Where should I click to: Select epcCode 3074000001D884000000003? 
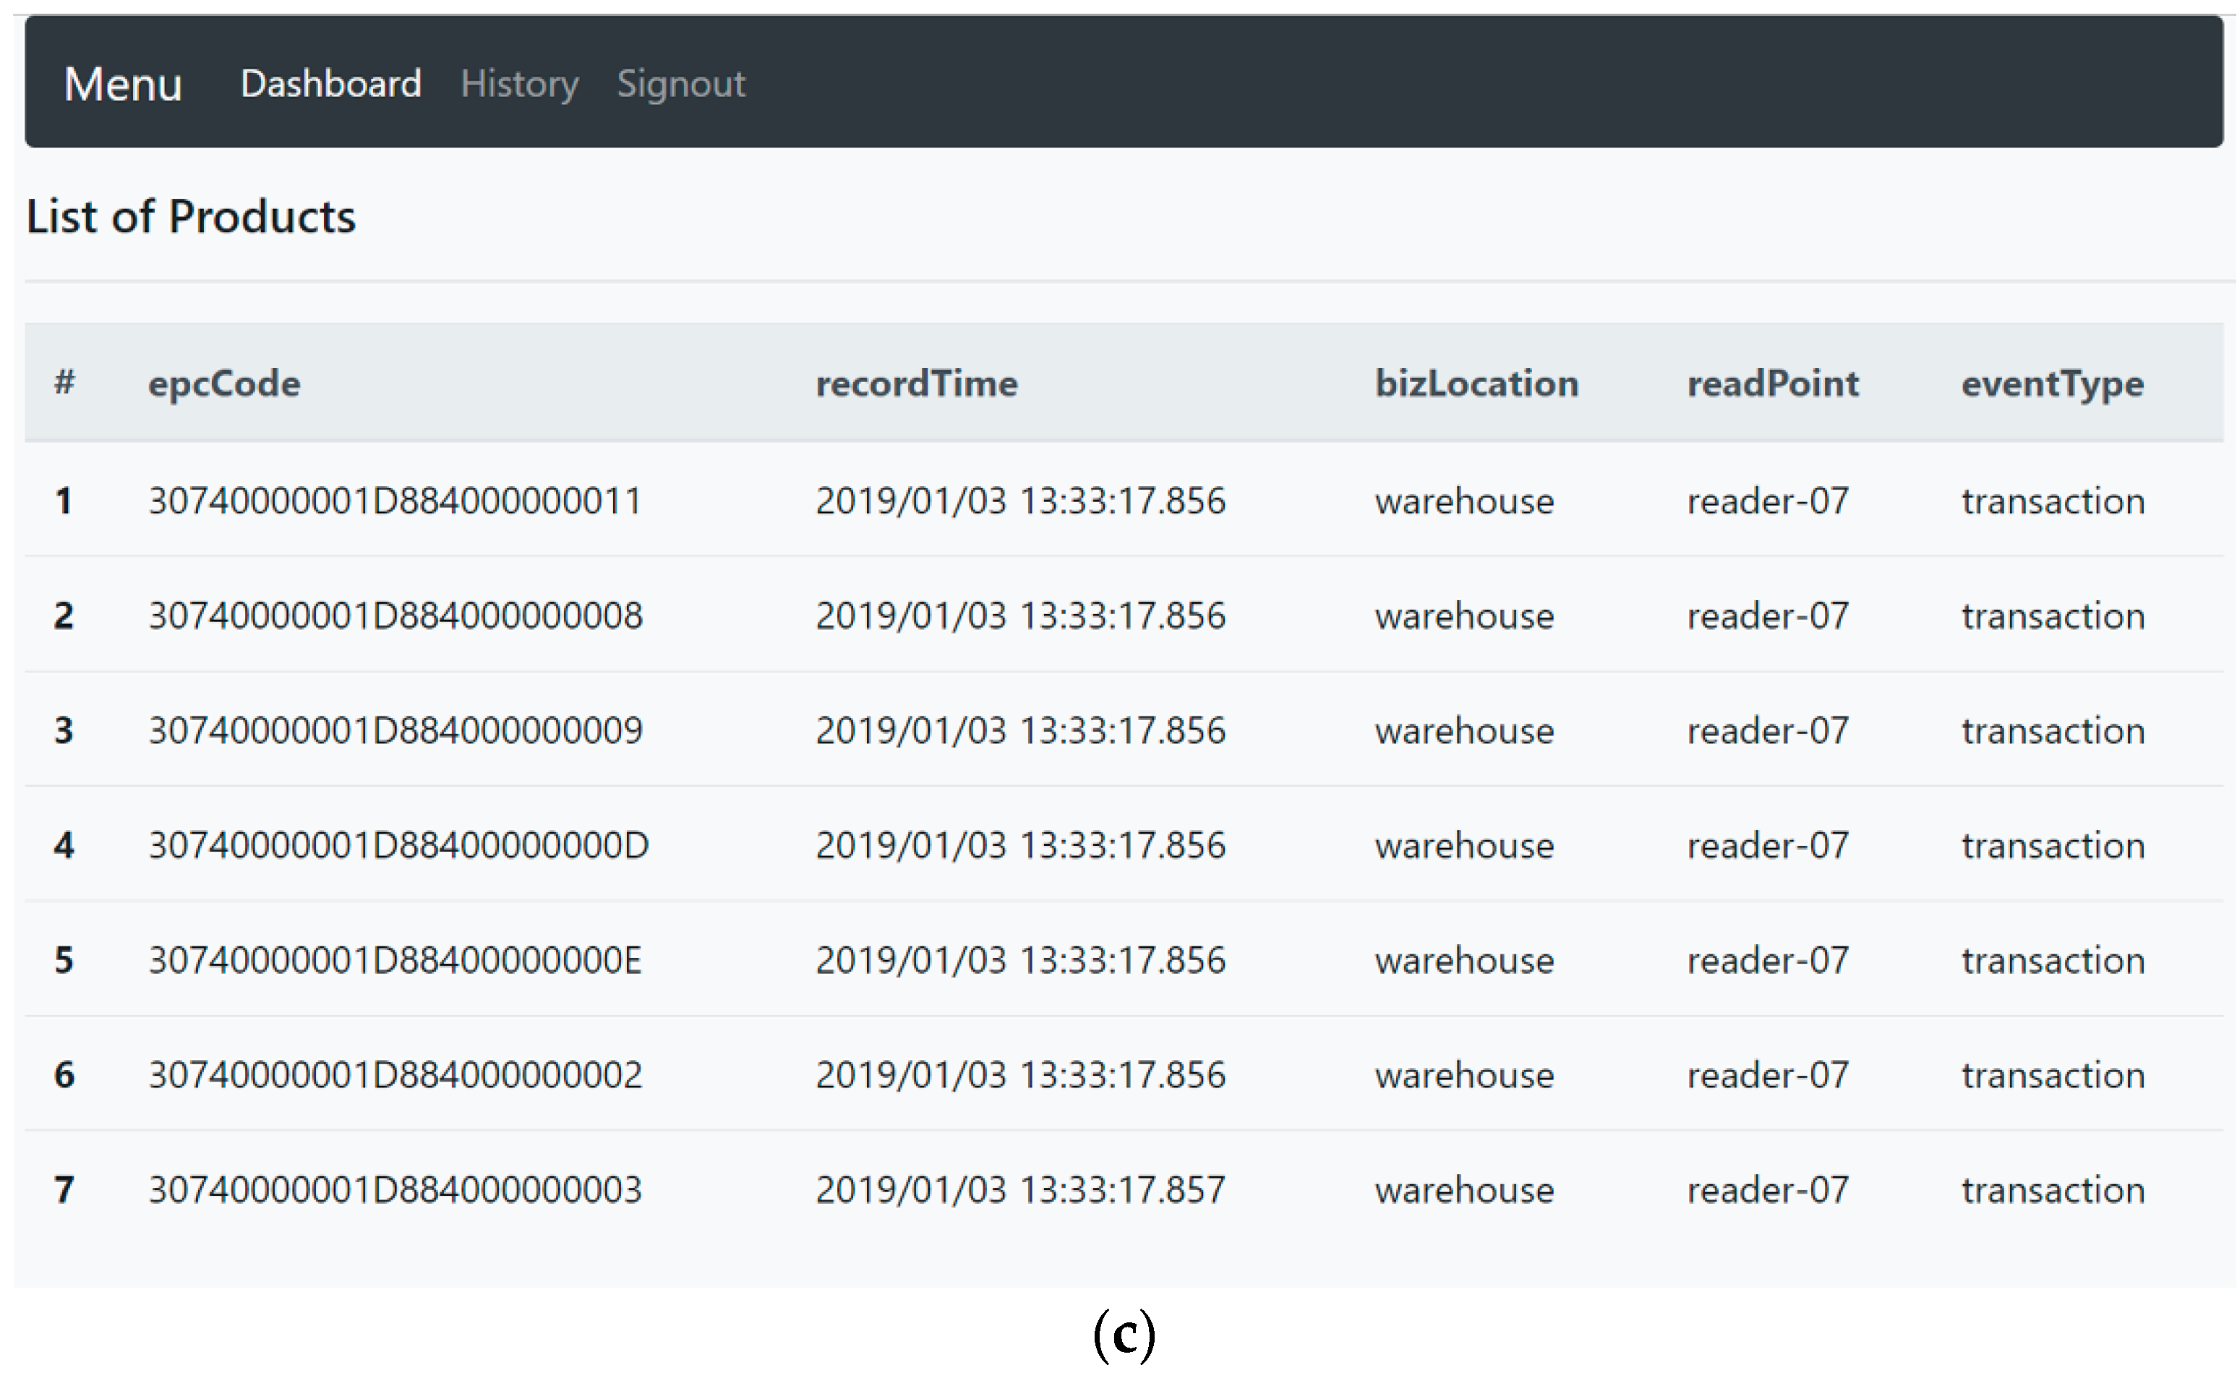click(395, 1189)
